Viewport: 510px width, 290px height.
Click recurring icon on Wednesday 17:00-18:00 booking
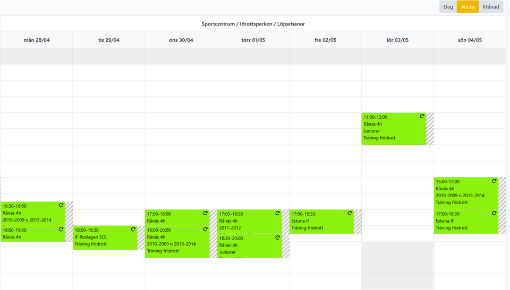pos(205,213)
